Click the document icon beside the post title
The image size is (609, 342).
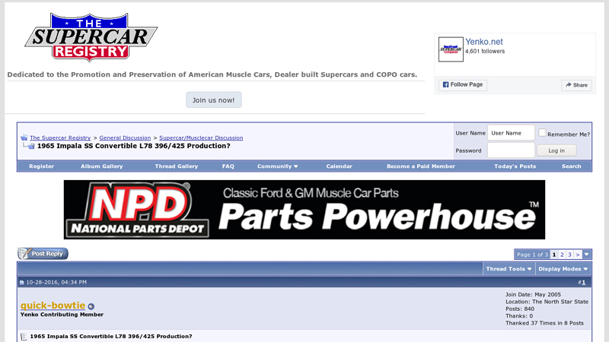pyautogui.click(x=24, y=336)
